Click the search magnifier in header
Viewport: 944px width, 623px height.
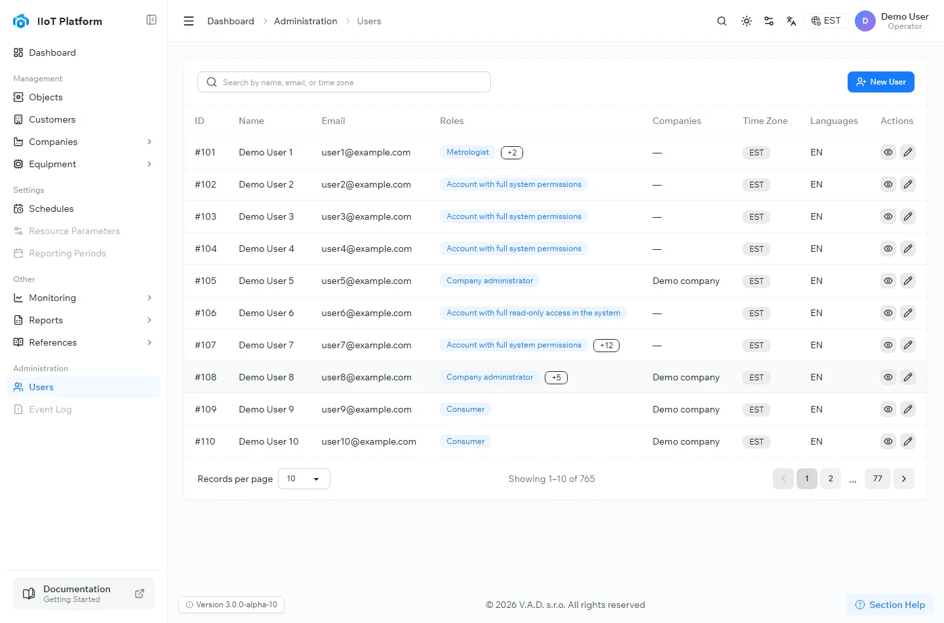pos(722,21)
